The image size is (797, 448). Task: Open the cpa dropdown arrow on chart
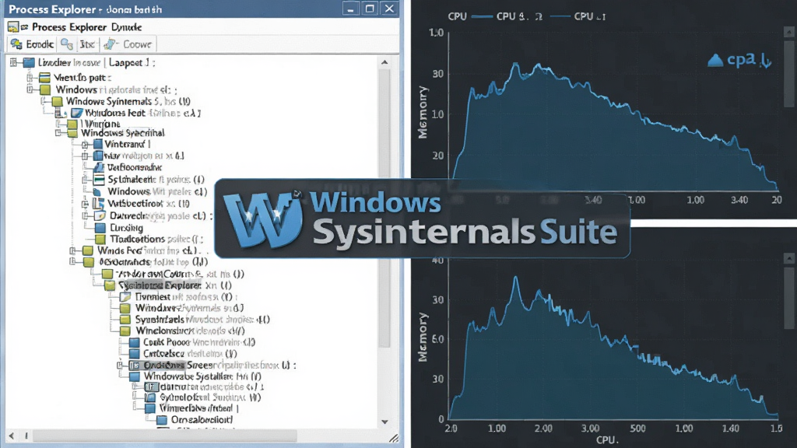pos(766,62)
